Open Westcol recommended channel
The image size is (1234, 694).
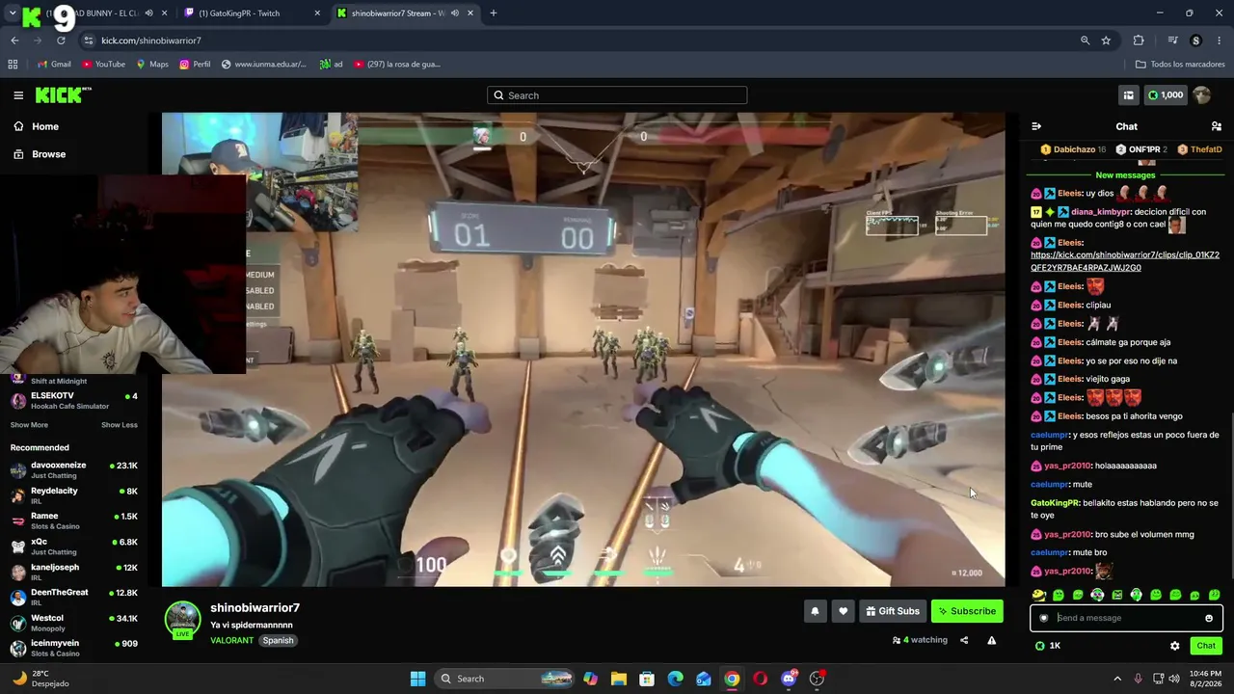click(x=73, y=623)
